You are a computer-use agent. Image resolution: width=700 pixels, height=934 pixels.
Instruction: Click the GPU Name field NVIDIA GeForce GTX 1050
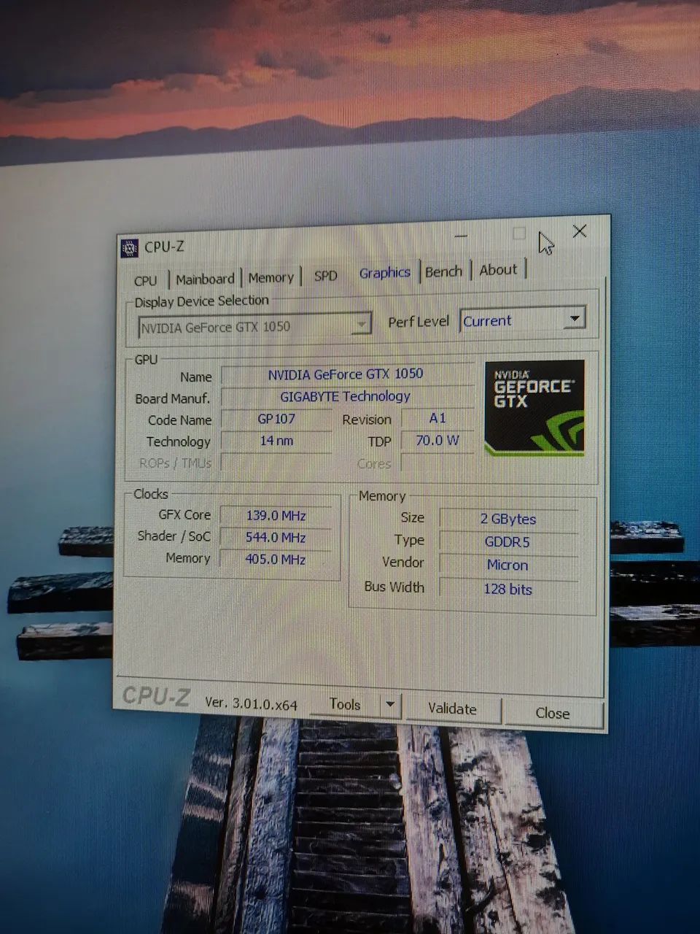click(x=346, y=374)
